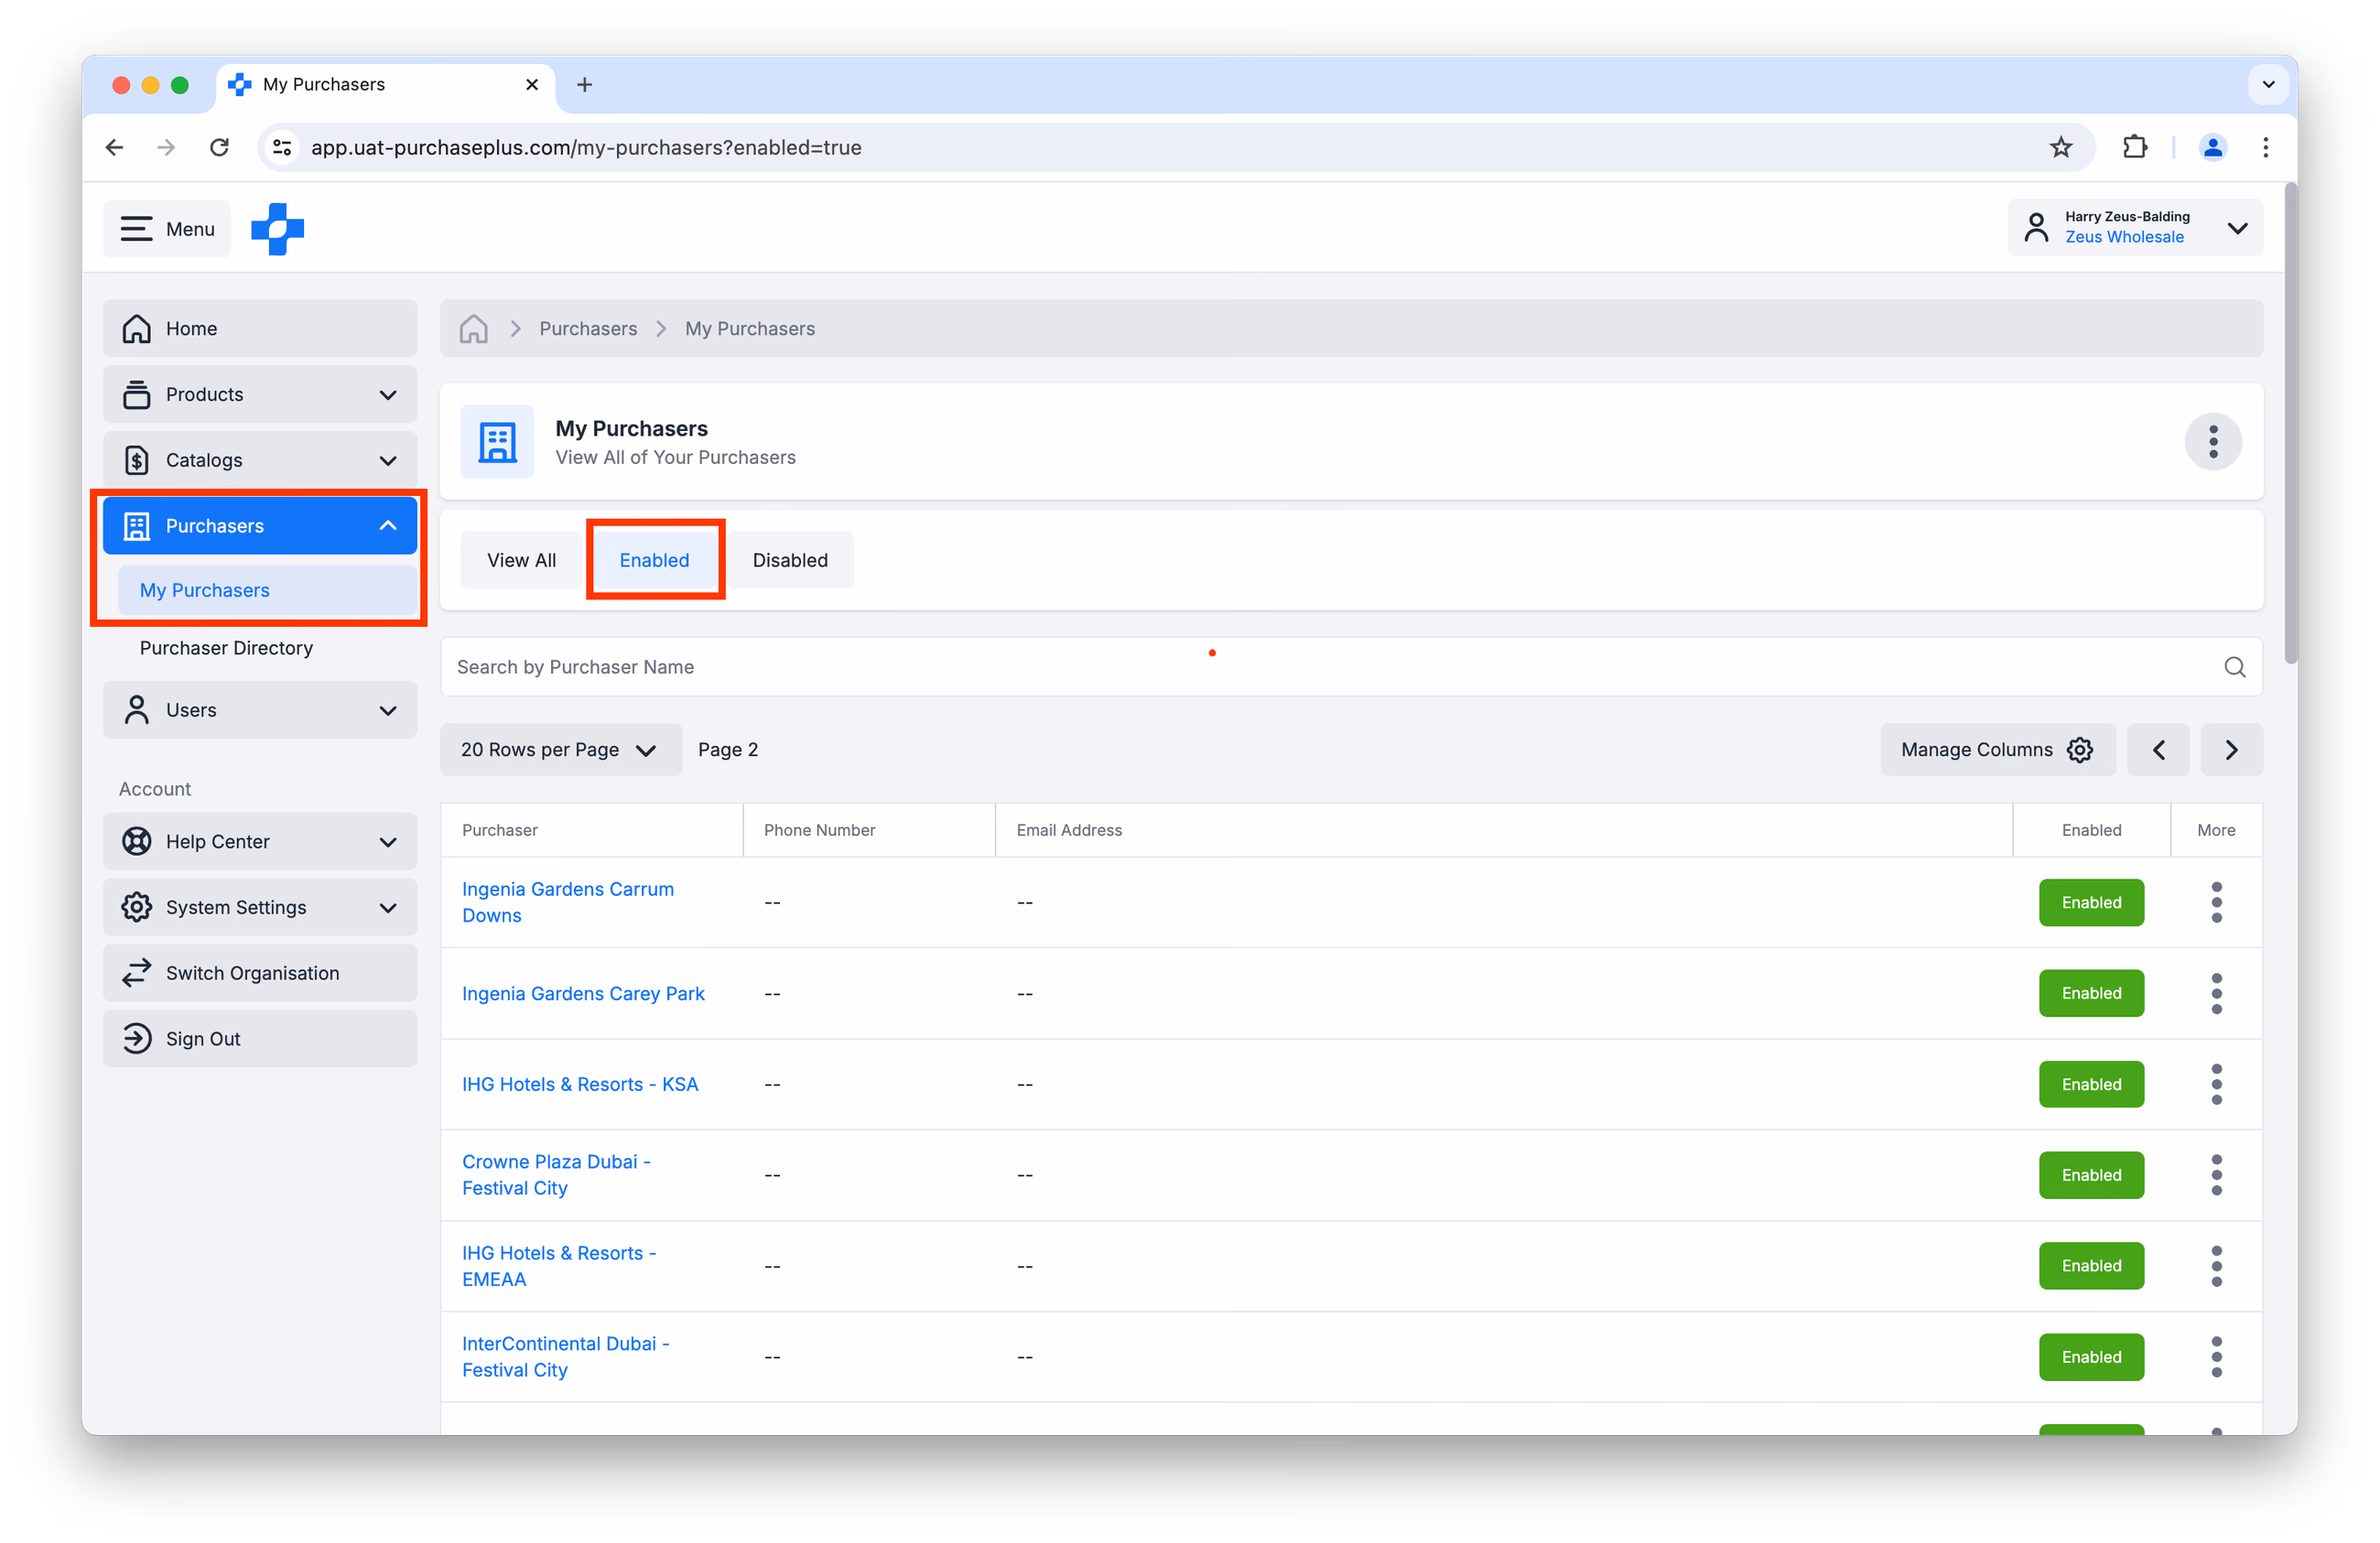Switch to the Disabled tab
This screenshot has width=2380, height=1543.
[x=790, y=560]
